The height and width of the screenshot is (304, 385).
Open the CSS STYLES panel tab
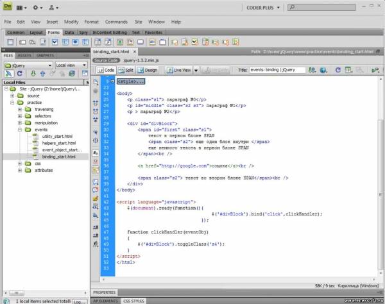tap(133, 301)
